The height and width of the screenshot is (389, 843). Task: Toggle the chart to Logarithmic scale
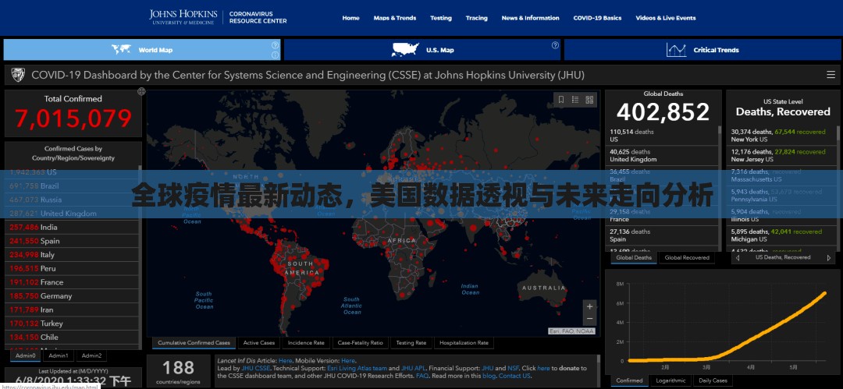click(x=670, y=380)
